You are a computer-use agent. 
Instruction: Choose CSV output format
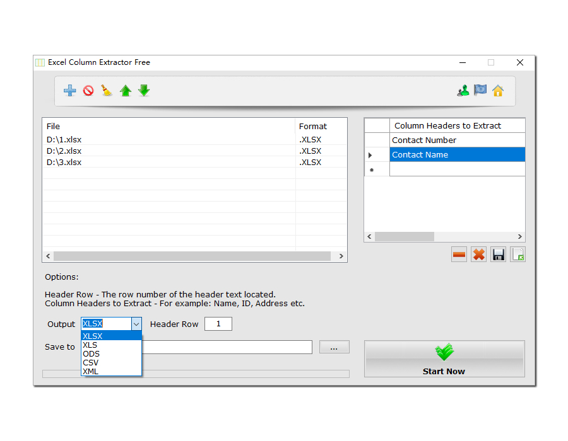(111, 362)
